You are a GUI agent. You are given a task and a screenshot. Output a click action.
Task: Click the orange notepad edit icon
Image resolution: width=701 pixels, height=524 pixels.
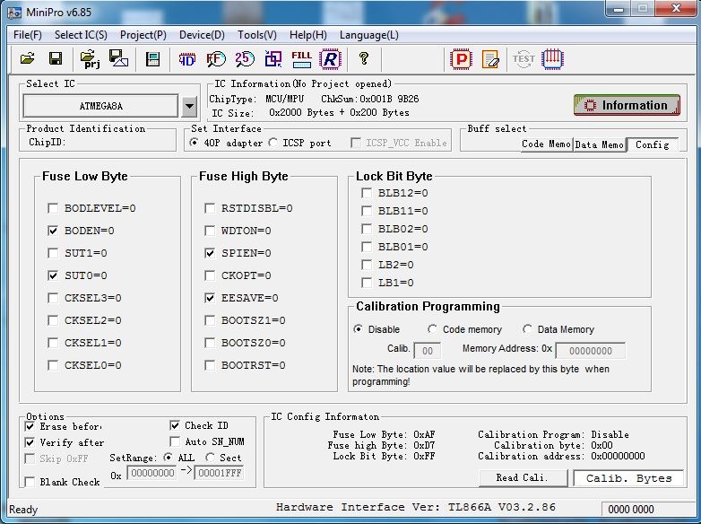click(490, 59)
